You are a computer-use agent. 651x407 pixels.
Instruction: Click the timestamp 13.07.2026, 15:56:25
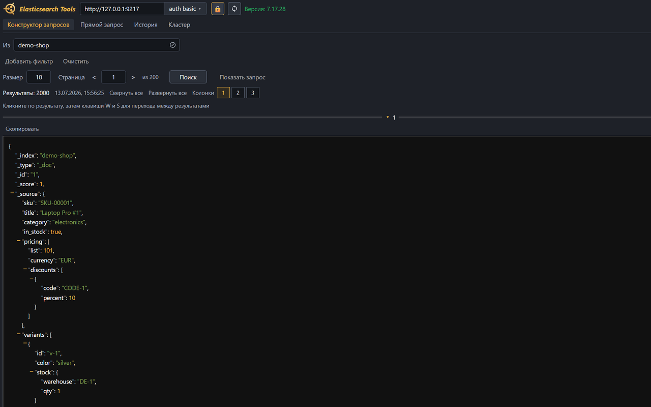click(79, 93)
